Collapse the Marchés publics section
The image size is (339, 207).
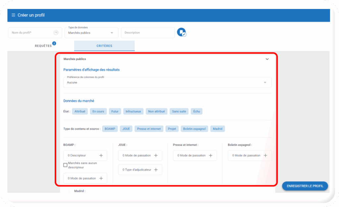[267, 59]
